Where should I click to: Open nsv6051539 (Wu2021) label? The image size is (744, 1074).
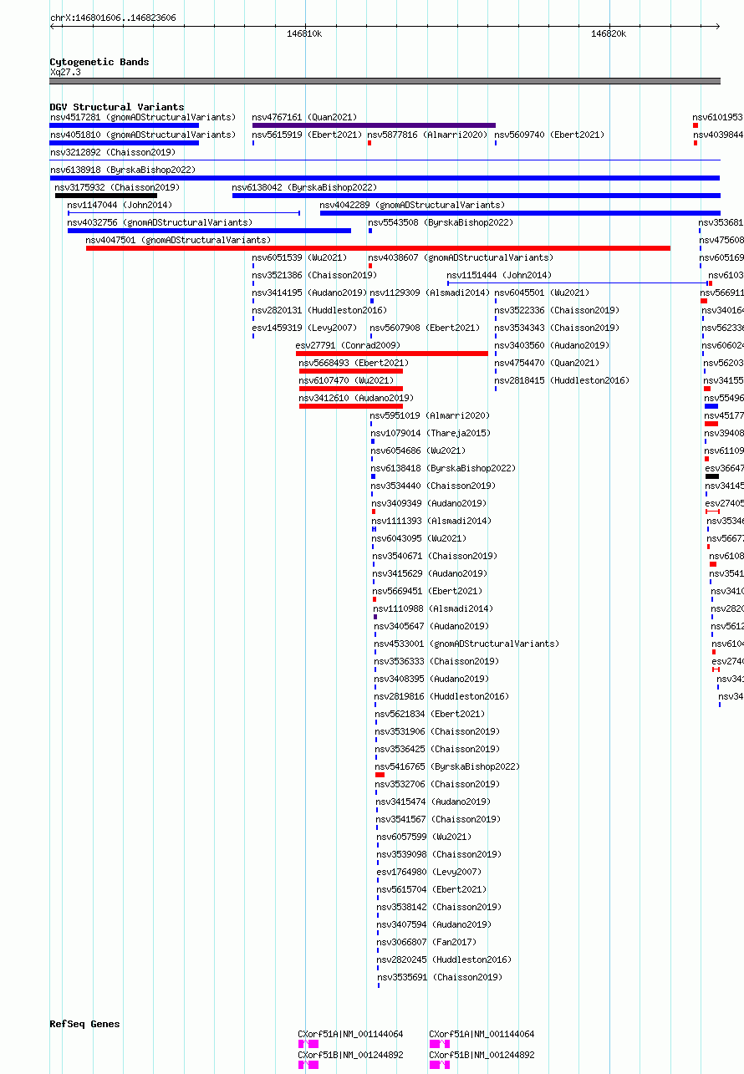[x=300, y=257]
